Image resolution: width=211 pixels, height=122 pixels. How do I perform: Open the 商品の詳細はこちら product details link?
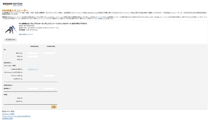[25, 35]
